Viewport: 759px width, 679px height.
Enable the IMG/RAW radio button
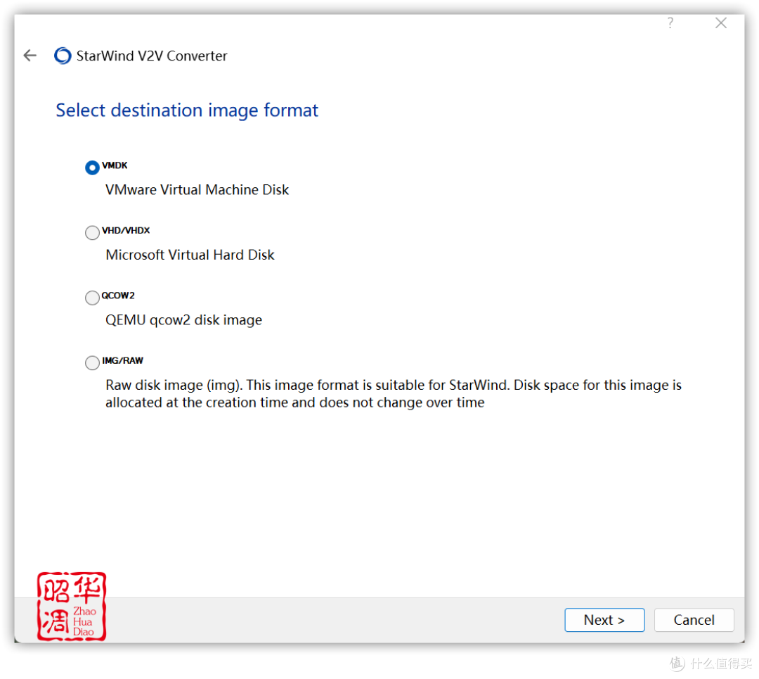[x=92, y=362]
